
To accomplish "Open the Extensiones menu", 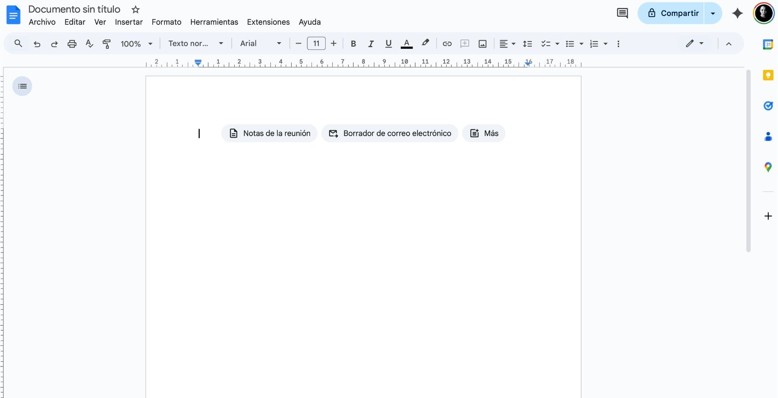I will tap(268, 22).
